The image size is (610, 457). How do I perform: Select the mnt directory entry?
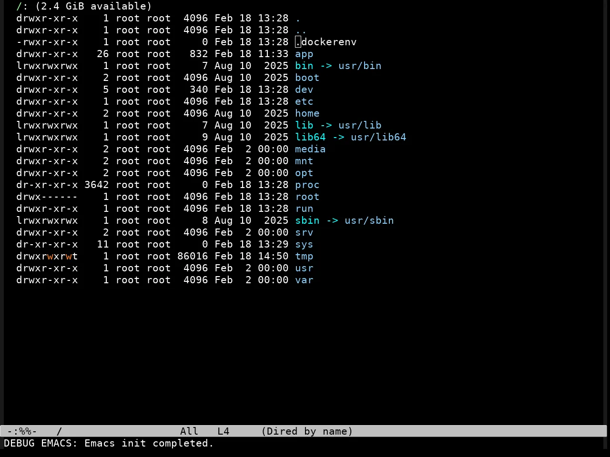(x=304, y=161)
